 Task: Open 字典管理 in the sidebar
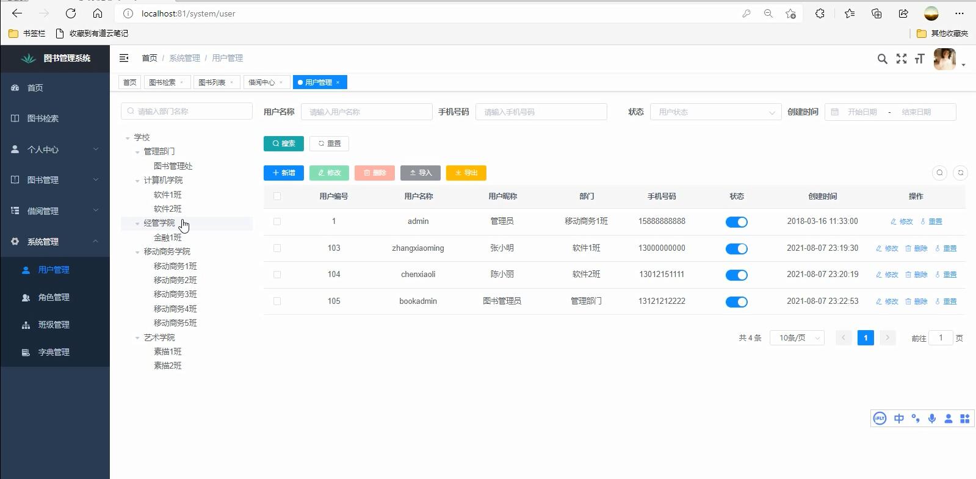(x=54, y=352)
